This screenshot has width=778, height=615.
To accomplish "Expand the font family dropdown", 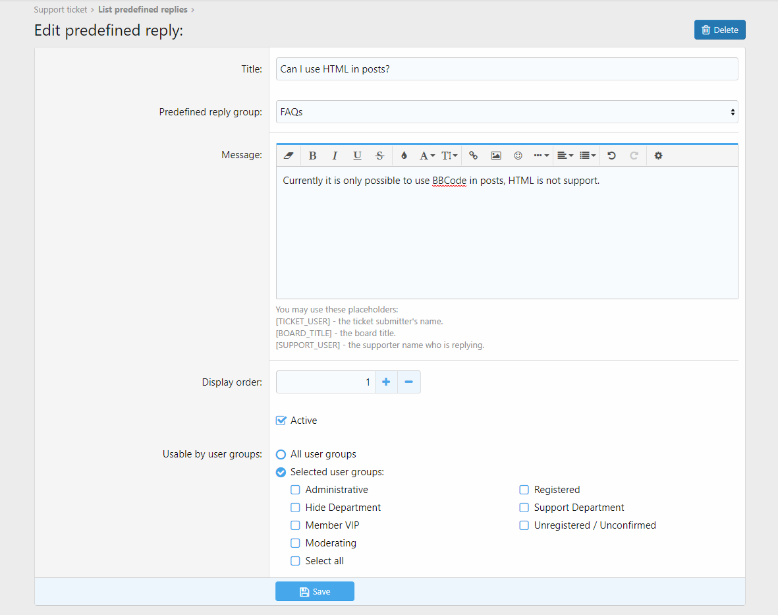I will click(427, 156).
